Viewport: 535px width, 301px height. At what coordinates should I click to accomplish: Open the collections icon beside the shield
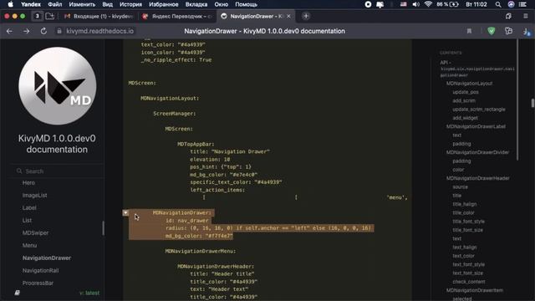pyautogui.click(x=508, y=31)
